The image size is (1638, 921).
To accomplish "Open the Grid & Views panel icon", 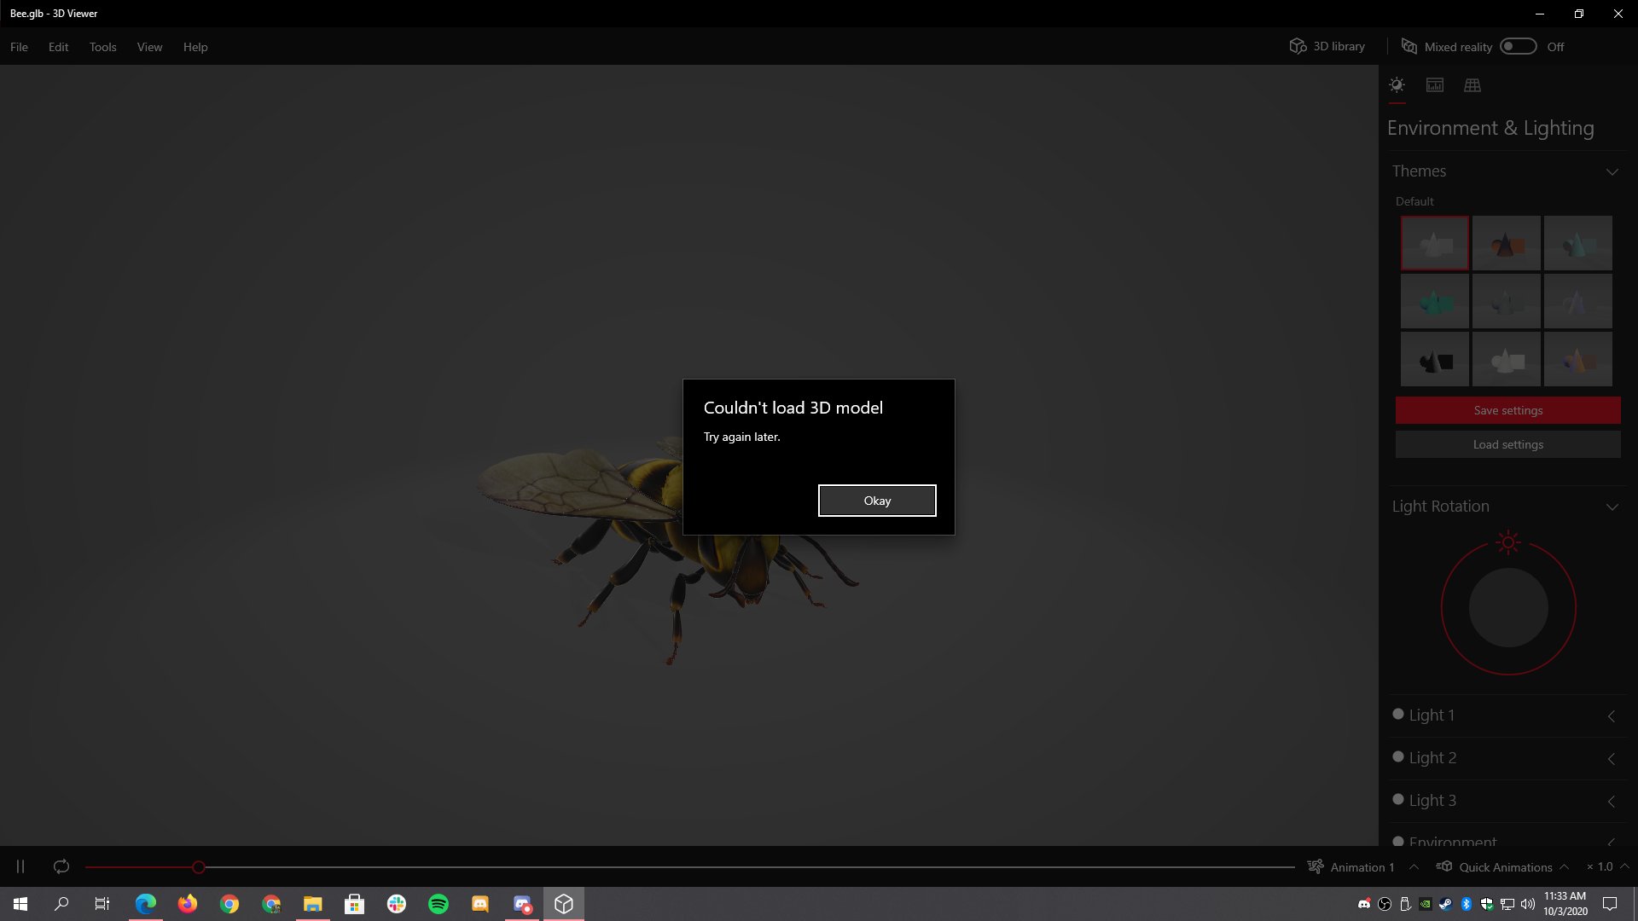I will (1472, 85).
